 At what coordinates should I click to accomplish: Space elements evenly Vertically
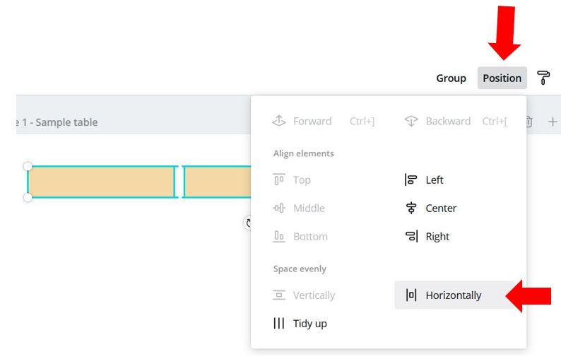(304, 295)
